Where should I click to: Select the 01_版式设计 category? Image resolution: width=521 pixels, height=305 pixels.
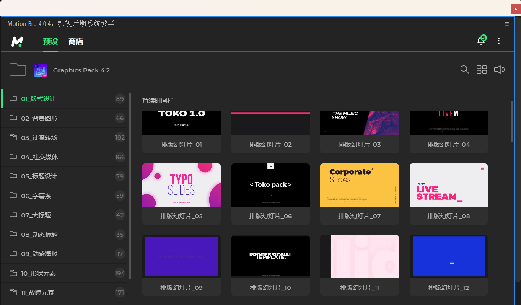[38, 99]
